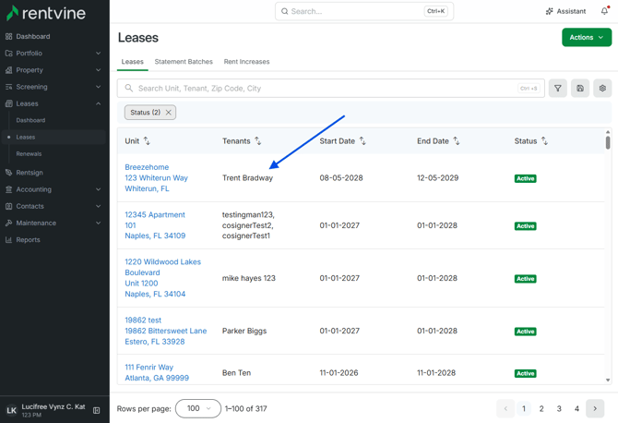Open 1220 Wildwood Lakes Boulevard link
Screen dimensions: 618x423
(x=162, y=278)
